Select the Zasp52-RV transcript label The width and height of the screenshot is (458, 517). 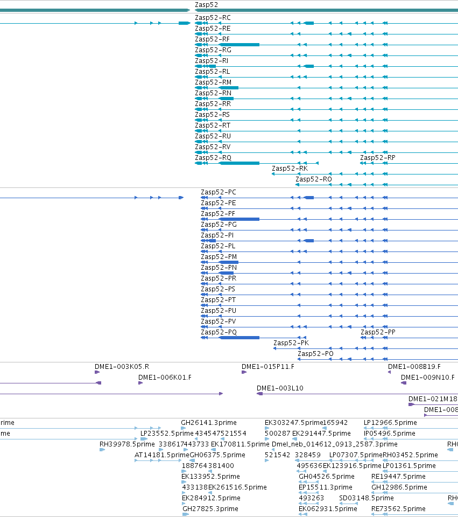pos(213,147)
